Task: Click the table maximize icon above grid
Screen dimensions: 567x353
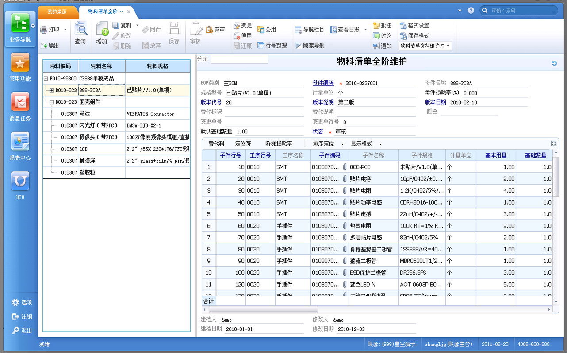Action: tap(553, 144)
